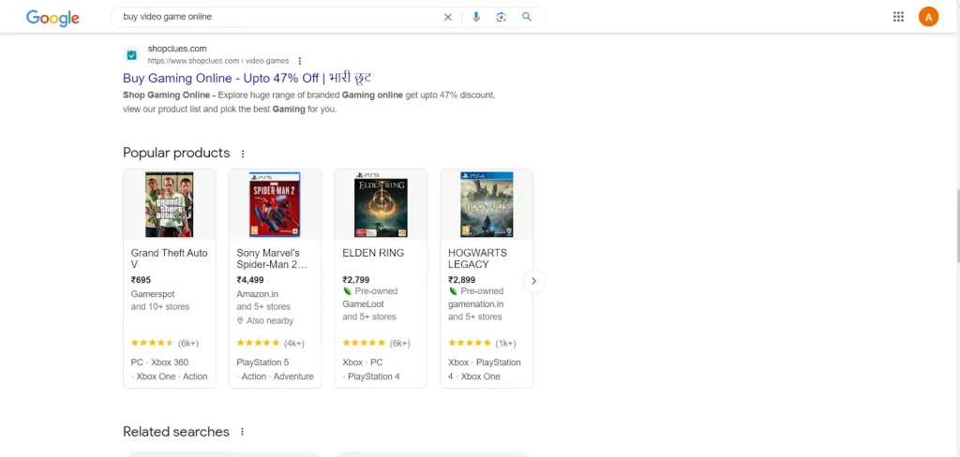Click the shopclues.com site name

(x=177, y=49)
